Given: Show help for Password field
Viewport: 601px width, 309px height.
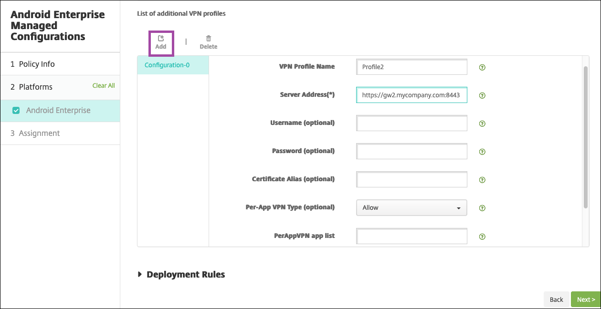Looking at the screenshot, I should point(482,152).
